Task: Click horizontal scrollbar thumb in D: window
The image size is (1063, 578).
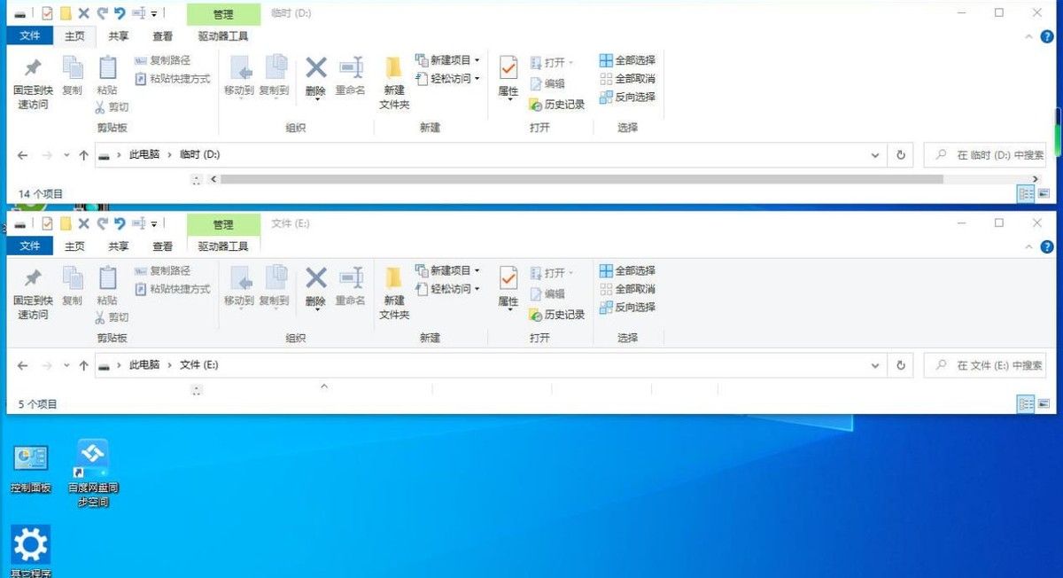Action: (581, 179)
